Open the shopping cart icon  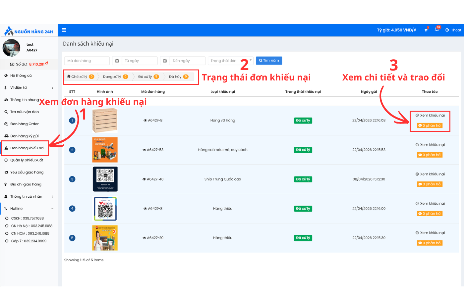click(426, 30)
